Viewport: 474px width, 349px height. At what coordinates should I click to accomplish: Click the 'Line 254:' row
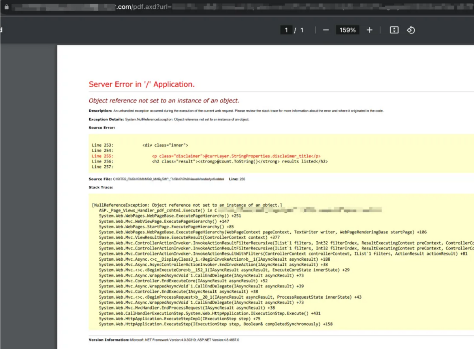coord(102,151)
